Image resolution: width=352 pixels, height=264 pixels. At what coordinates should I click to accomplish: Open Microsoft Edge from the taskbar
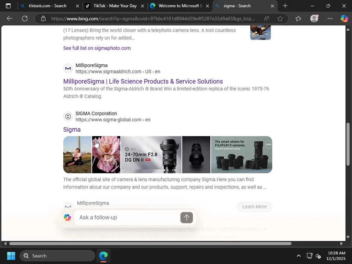click(103, 256)
